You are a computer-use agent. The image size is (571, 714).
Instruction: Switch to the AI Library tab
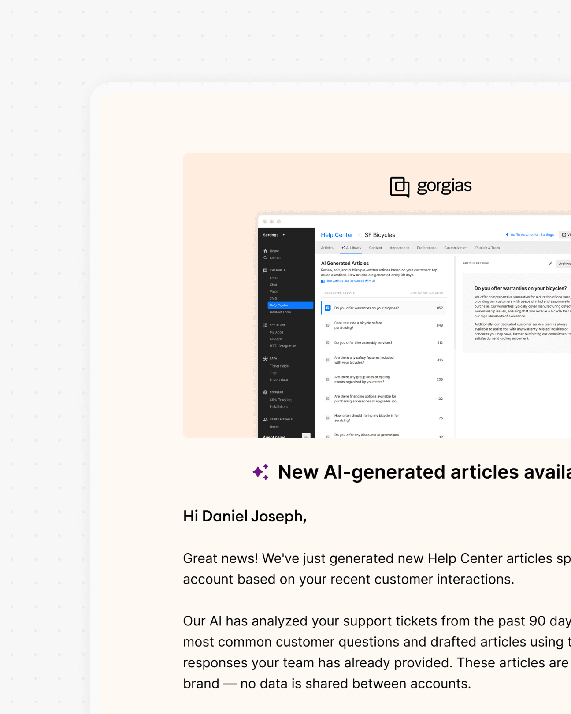click(352, 248)
